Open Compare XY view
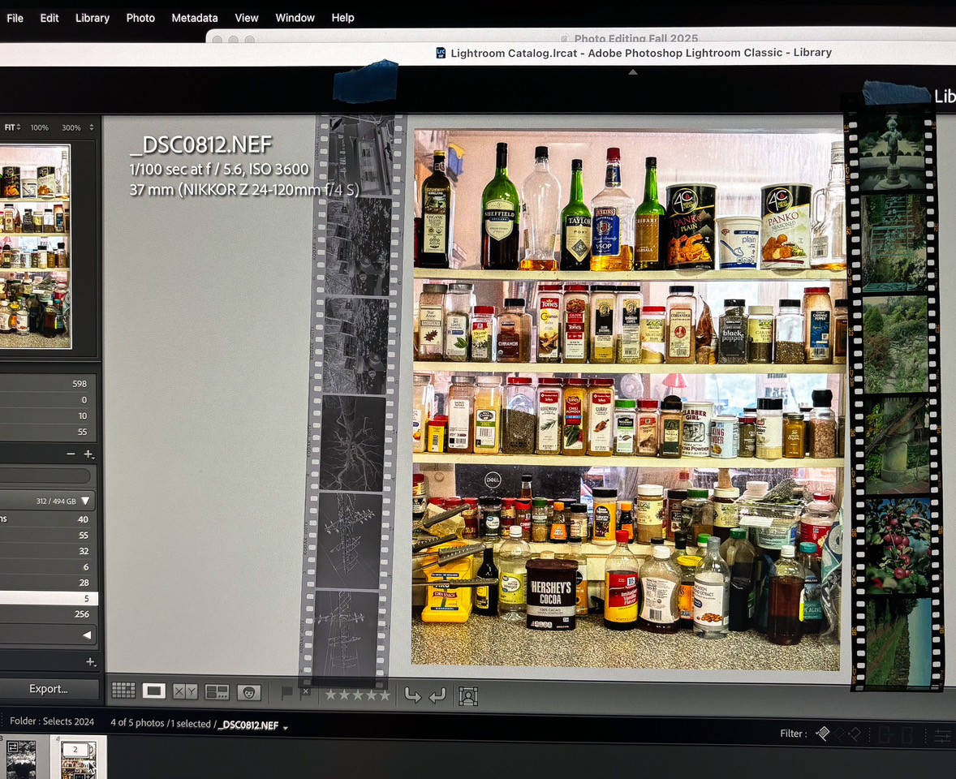This screenshot has height=779, width=956. point(185,691)
